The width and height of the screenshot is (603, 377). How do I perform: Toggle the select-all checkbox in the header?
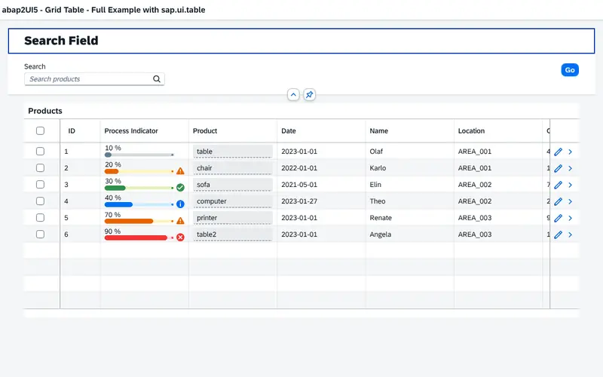40,130
